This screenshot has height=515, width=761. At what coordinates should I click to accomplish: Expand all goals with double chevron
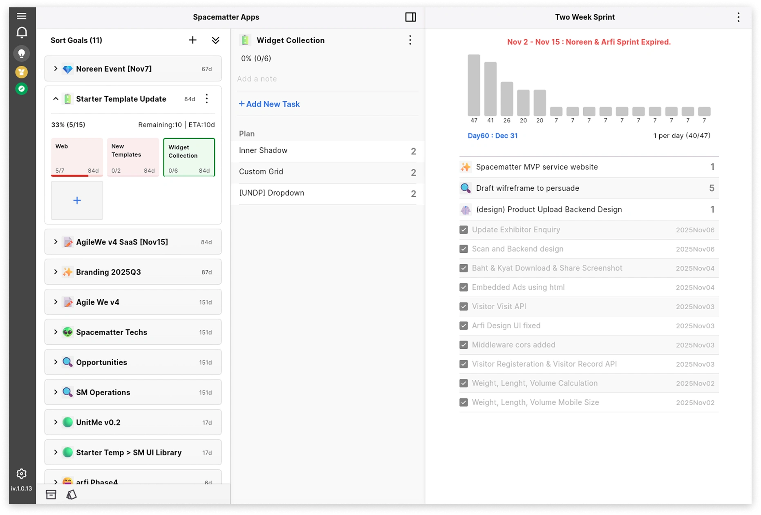click(215, 40)
